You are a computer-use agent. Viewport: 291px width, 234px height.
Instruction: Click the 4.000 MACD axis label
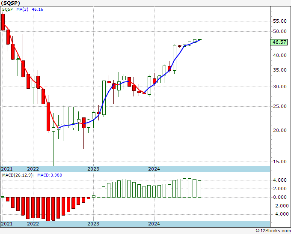[x=281, y=180]
